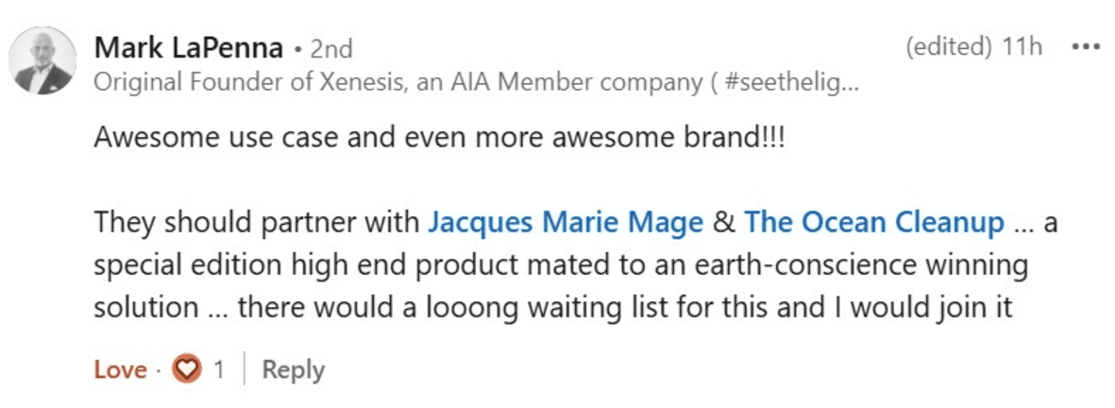This screenshot has height=408, width=1115.
Task: Click the 11h comment timestamp
Action: pos(1022,46)
